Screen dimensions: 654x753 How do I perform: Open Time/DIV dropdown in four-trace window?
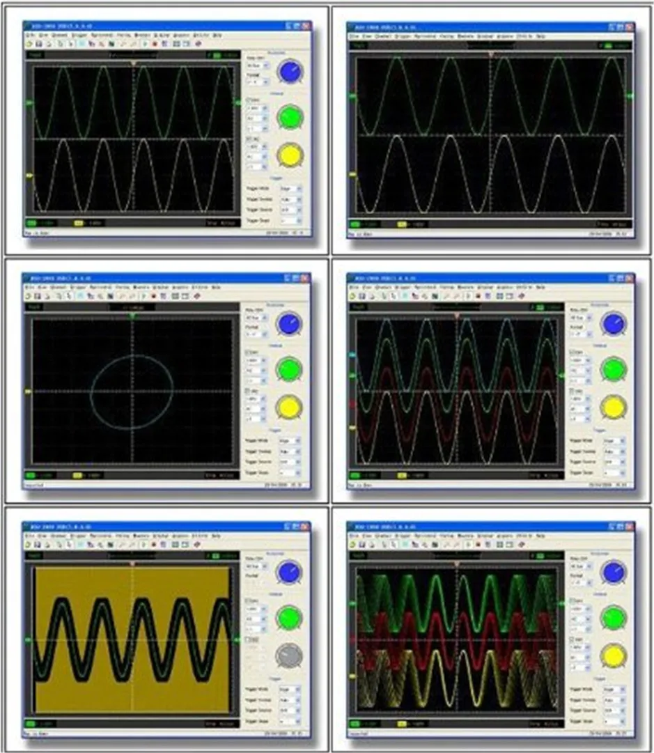582,318
